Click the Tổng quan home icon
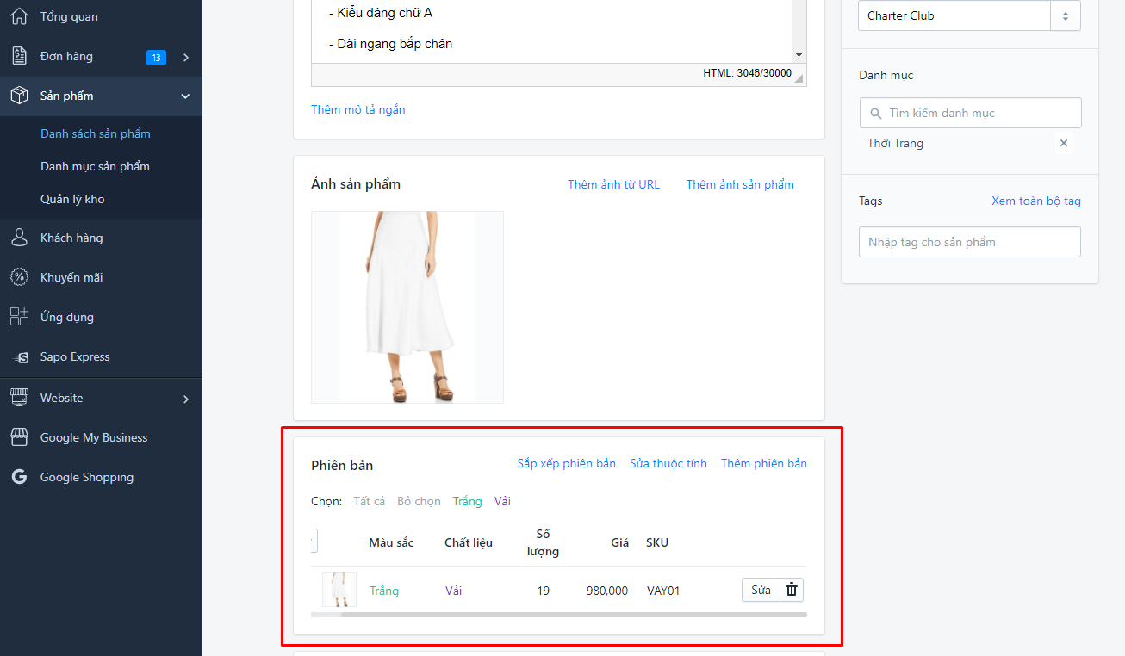This screenshot has width=1125, height=656. (19, 16)
